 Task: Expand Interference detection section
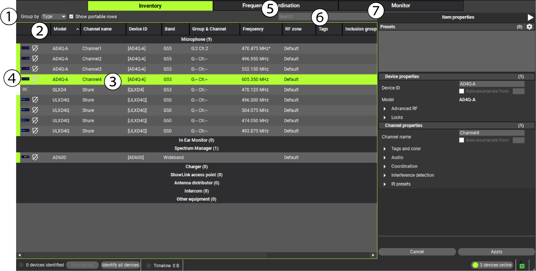point(385,175)
